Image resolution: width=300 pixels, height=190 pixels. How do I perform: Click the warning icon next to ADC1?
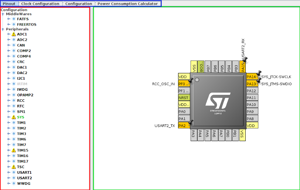(14, 34)
